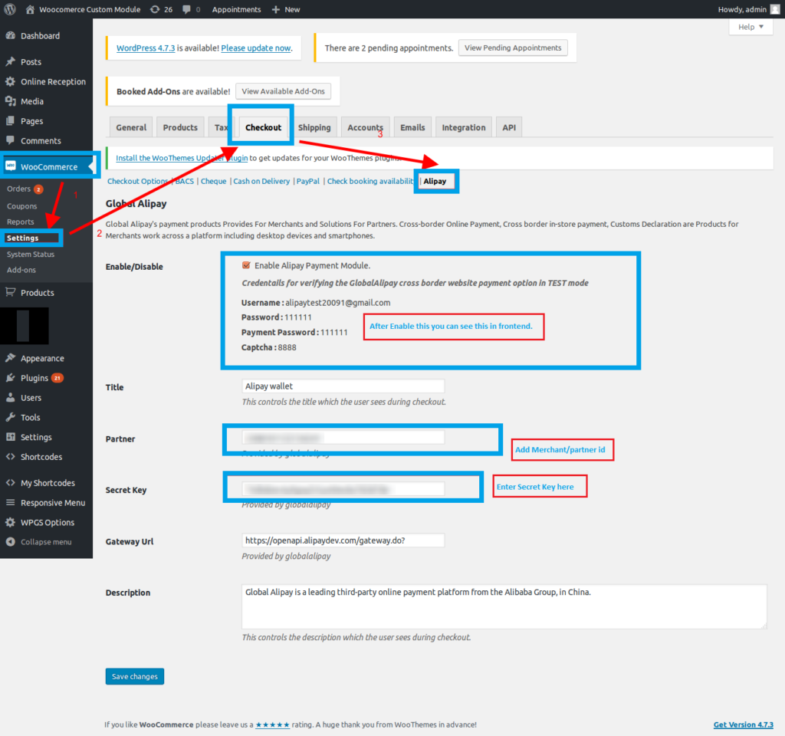Toggle Enable Alipay Payment Module checkbox
The height and width of the screenshot is (736, 785).
click(x=246, y=265)
